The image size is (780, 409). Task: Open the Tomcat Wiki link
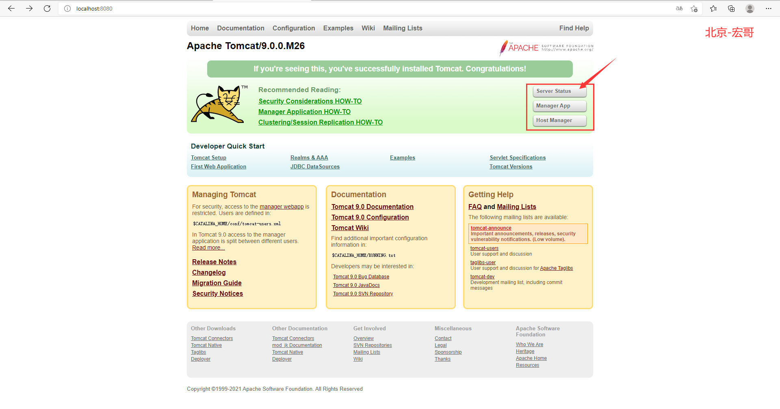pyautogui.click(x=350, y=228)
